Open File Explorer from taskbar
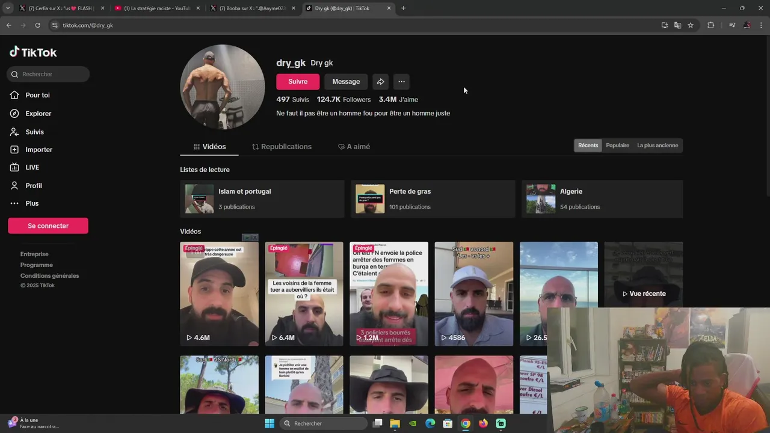The height and width of the screenshot is (433, 770). point(395,423)
